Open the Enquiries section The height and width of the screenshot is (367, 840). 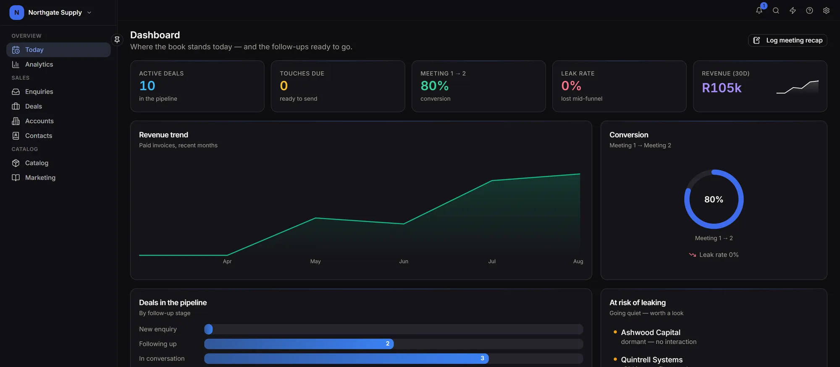(x=58, y=91)
